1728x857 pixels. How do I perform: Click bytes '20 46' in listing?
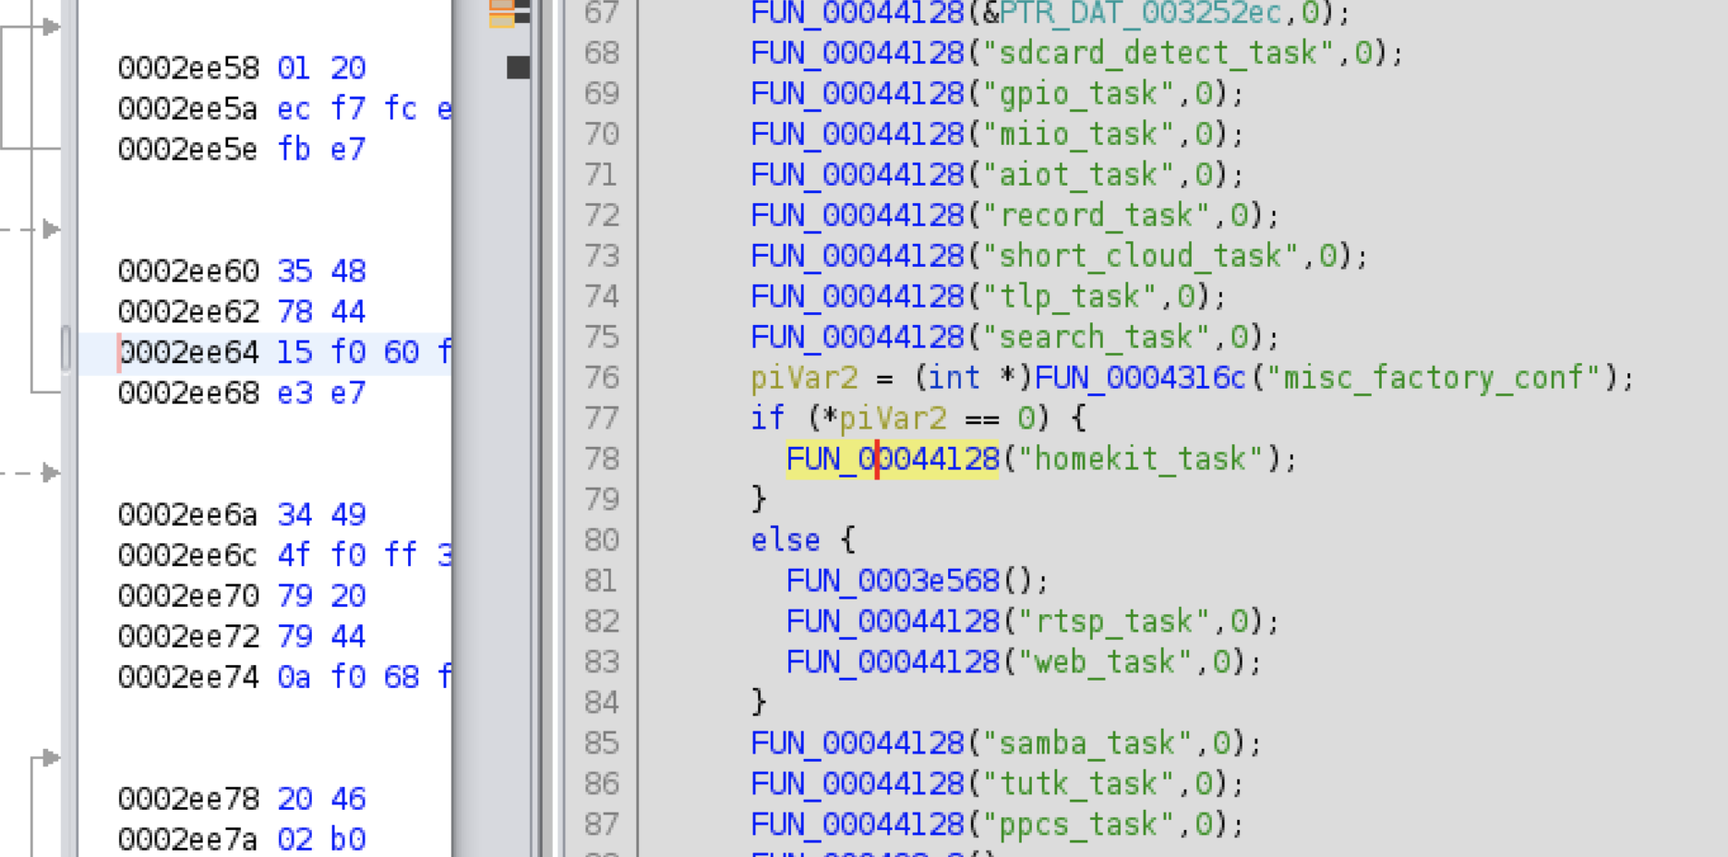321,799
